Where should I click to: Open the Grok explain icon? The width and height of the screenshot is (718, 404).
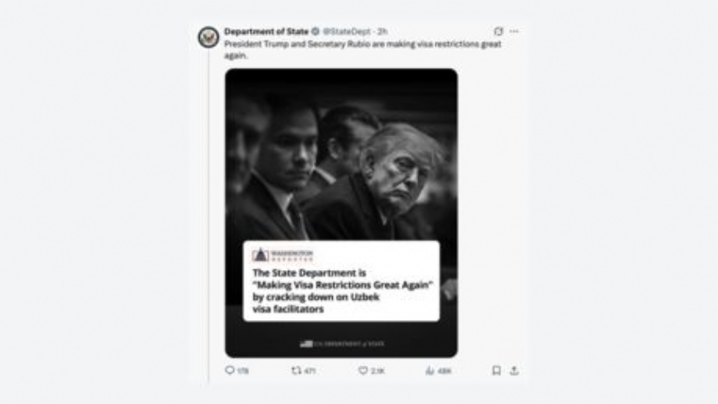(x=498, y=31)
